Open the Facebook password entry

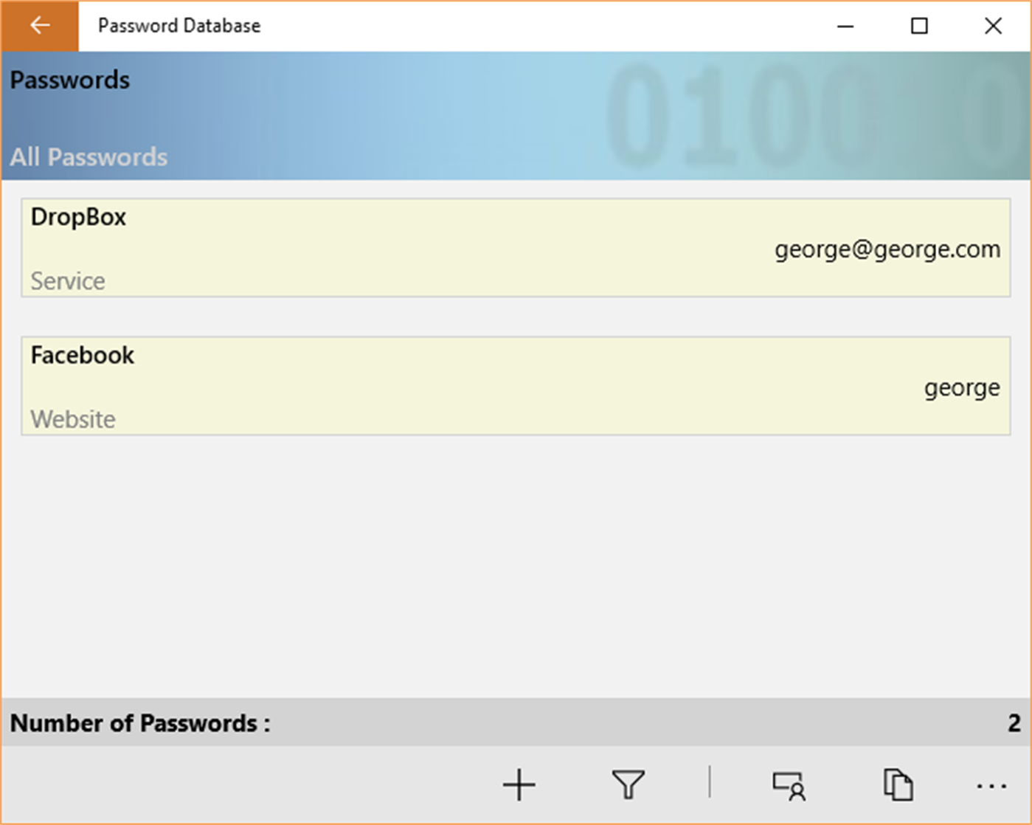[x=83, y=355]
